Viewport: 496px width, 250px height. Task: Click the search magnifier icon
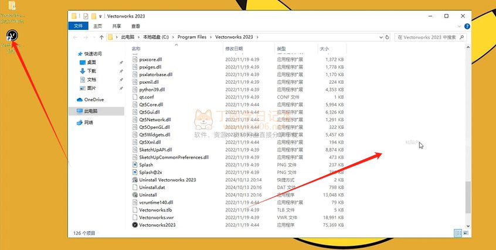[462, 37]
